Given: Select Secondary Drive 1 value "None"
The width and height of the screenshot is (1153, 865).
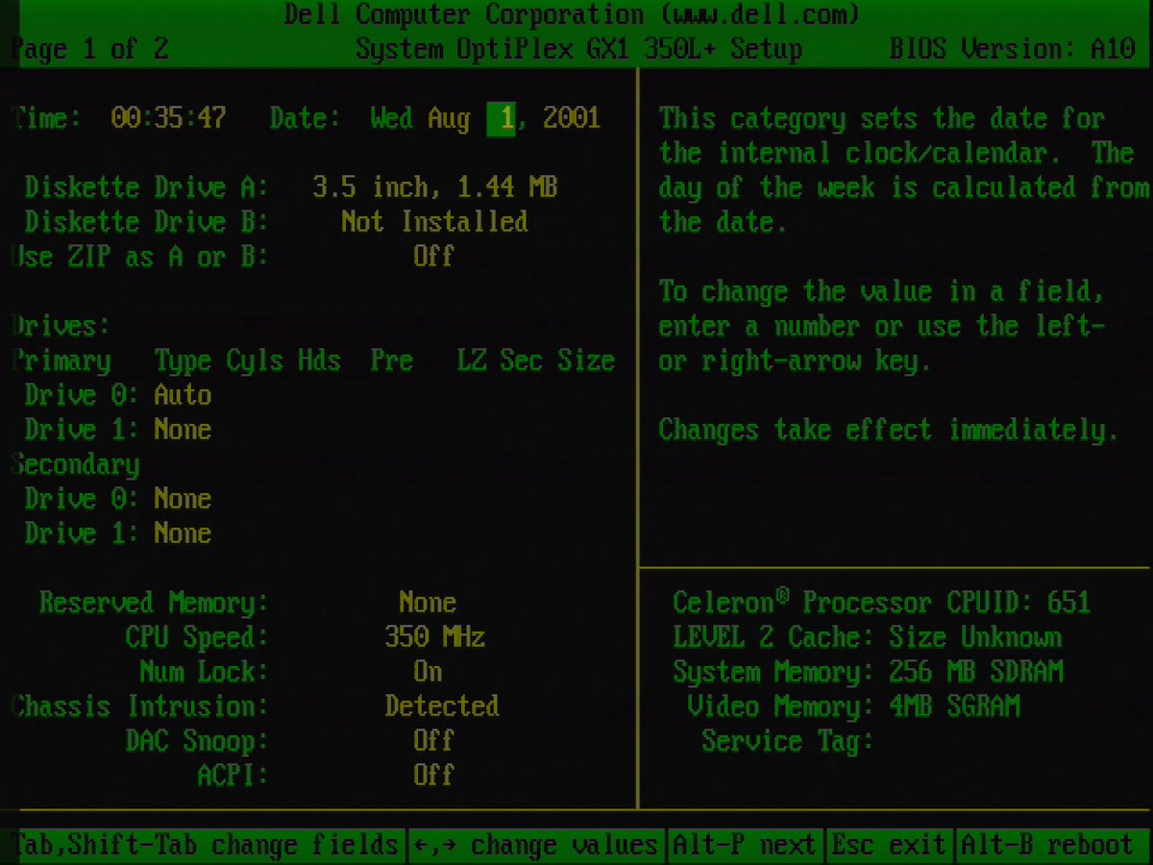Looking at the screenshot, I should 183,533.
